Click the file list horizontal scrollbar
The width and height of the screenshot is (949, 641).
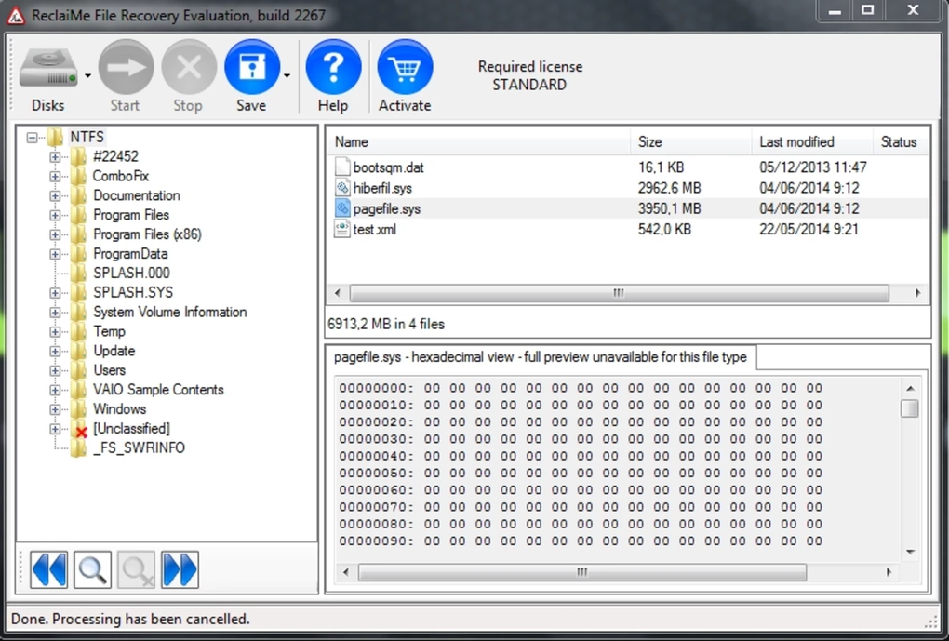pyautogui.click(x=619, y=293)
